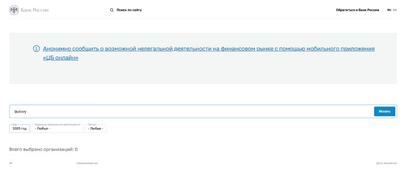Open 'Поиск по сайту' site search

129,10
